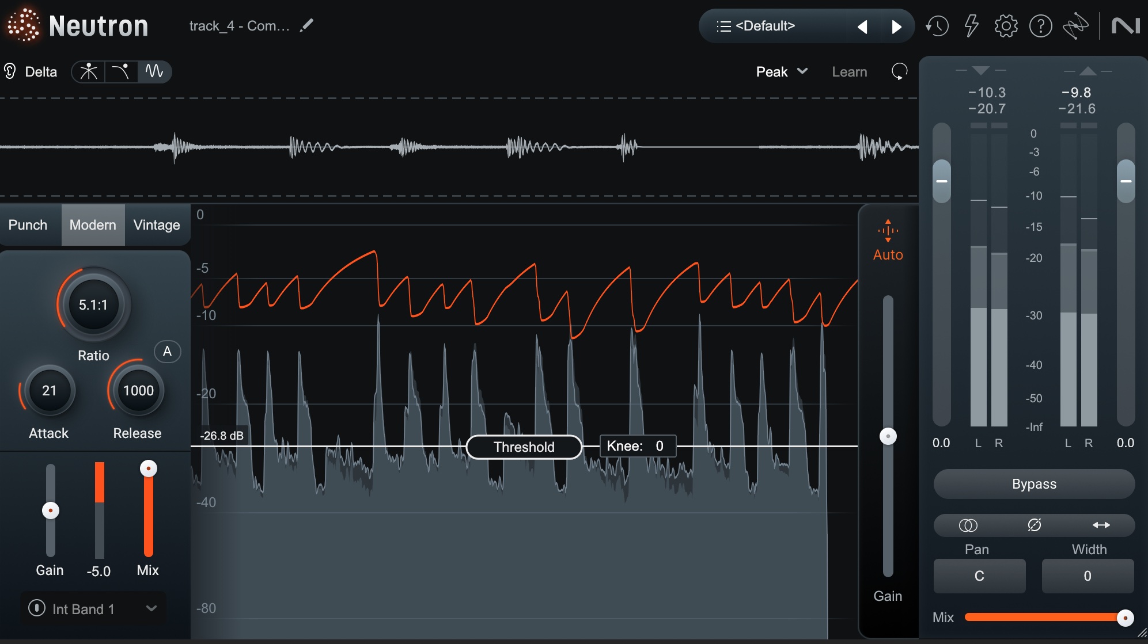This screenshot has width=1148, height=644.
Task: Expand the Int Band 1 dropdown chevron
Action: point(151,608)
